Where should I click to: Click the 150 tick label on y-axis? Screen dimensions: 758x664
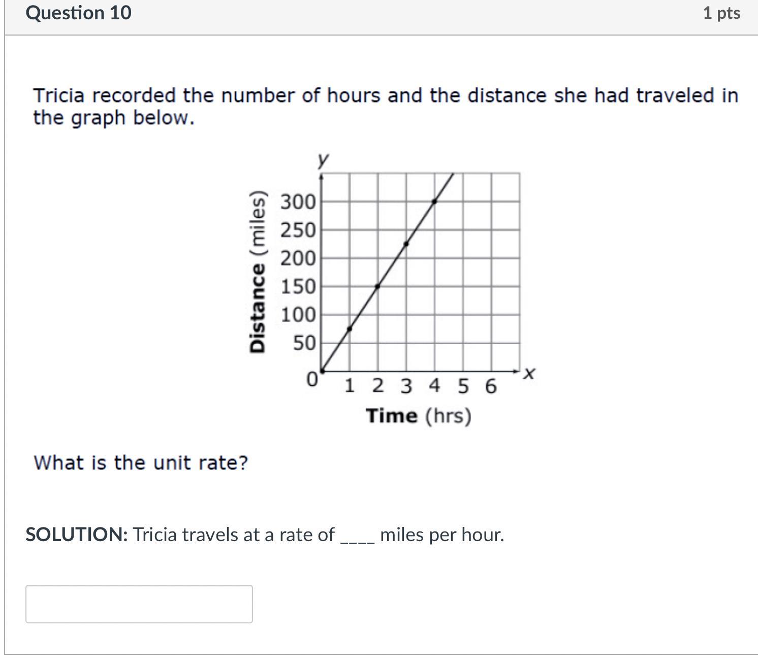pyautogui.click(x=298, y=287)
